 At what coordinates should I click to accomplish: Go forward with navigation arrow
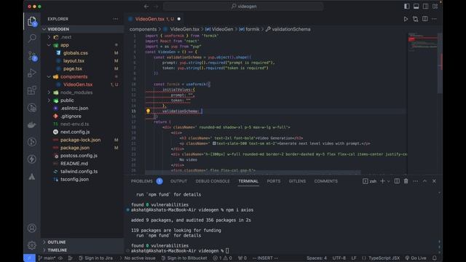point(156,7)
